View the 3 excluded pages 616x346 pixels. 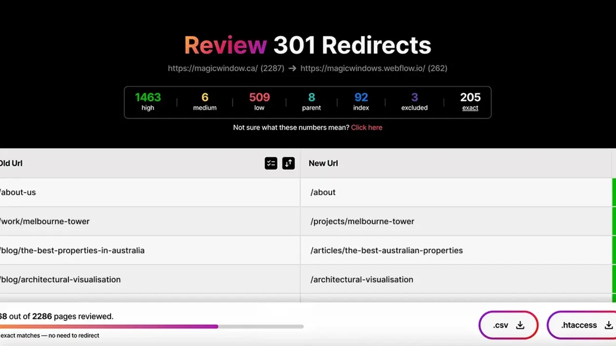414,102
